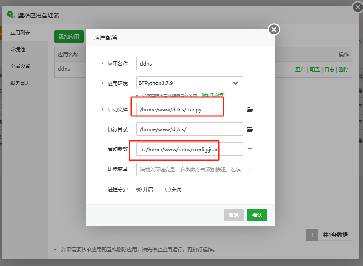Open the 应用环境 BTPython3.7.9 dropdown
Viewport: 363px width, 266px height.
click(189, 83)
